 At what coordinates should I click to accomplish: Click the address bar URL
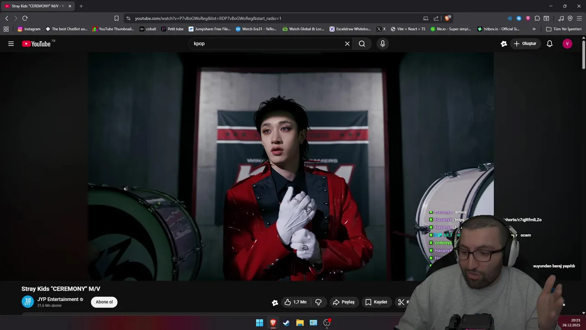[x=208, y=18]
